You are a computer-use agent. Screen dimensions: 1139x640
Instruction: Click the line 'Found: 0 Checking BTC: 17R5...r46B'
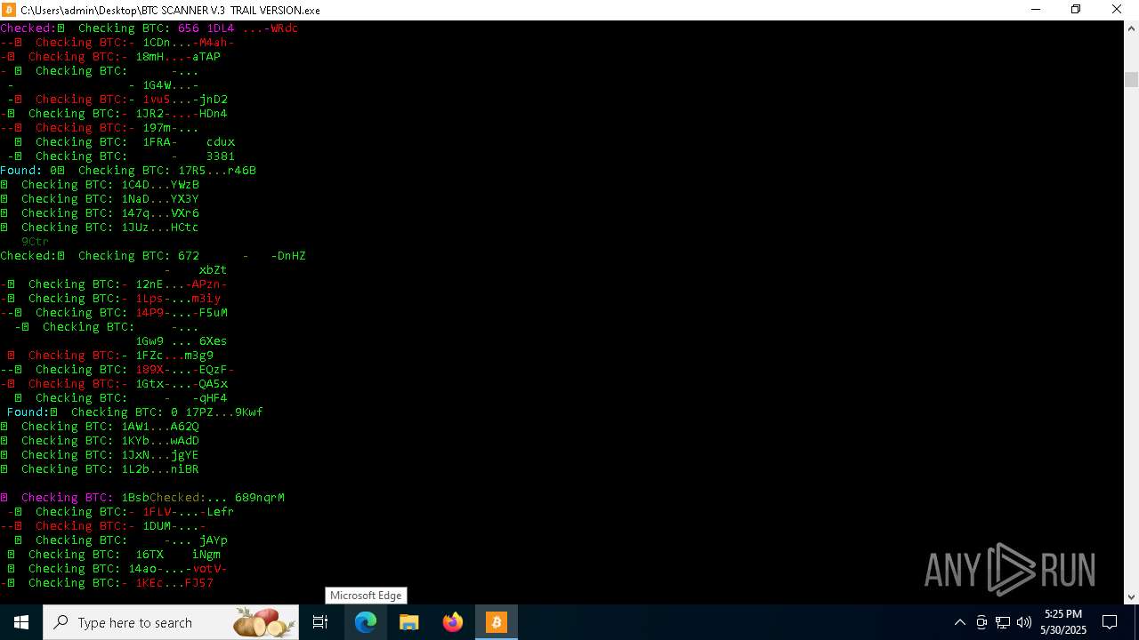click(x=128, y=170)
